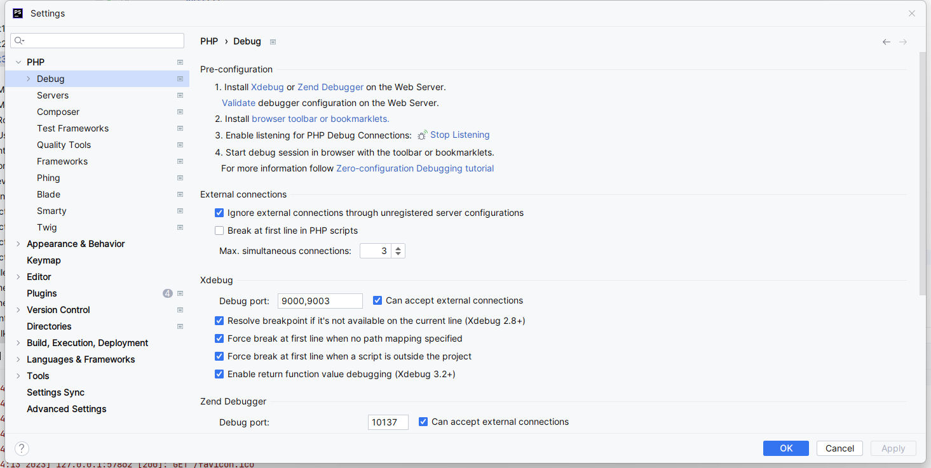
Task: Click the settings indicator icon beside Servers
Action: 180,95
